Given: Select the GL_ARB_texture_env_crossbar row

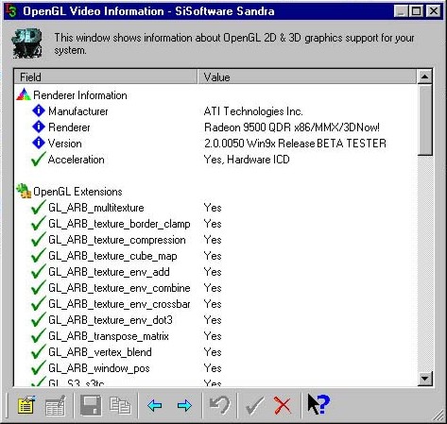Looking at the screenshot, I should [119, 304].
